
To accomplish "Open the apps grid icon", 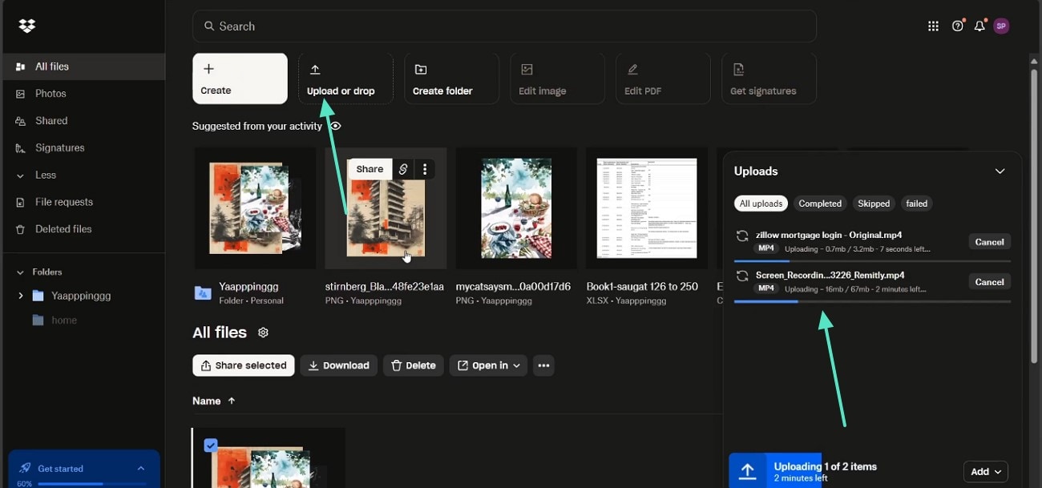I will click(933, 26).
